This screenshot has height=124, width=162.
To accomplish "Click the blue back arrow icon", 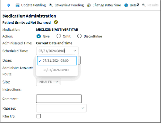I will (9, 5).
